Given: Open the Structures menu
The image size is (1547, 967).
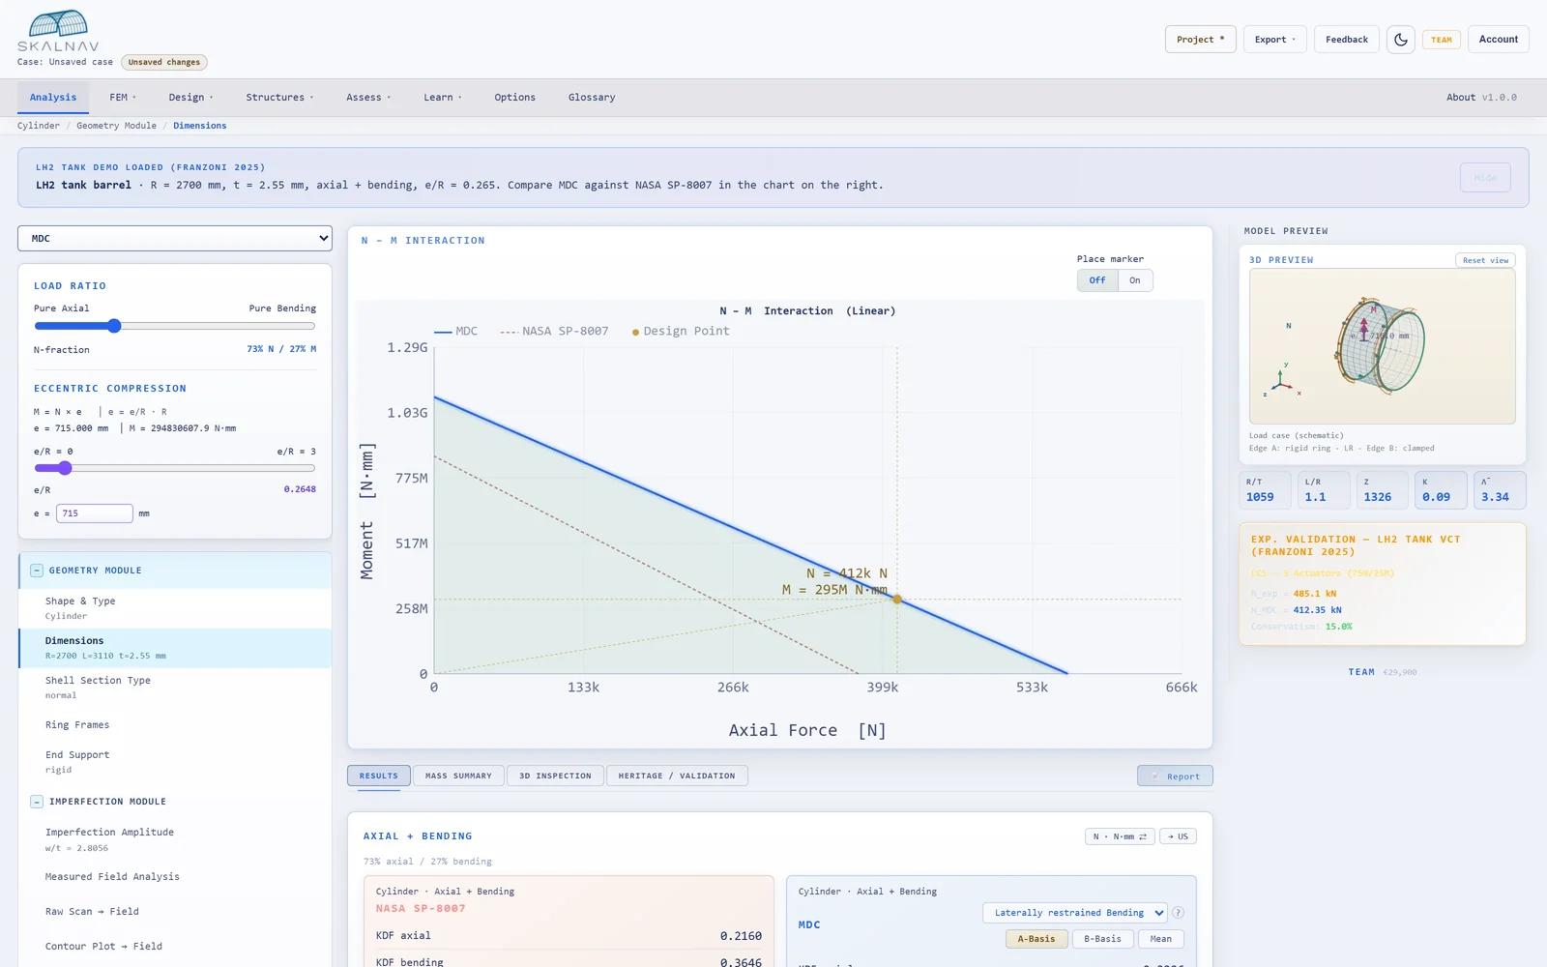Looking at the screenshot, I should 280,98.
